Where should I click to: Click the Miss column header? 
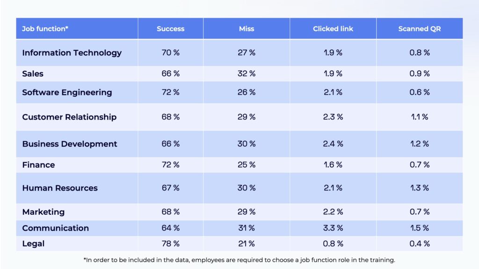(246, 29)
